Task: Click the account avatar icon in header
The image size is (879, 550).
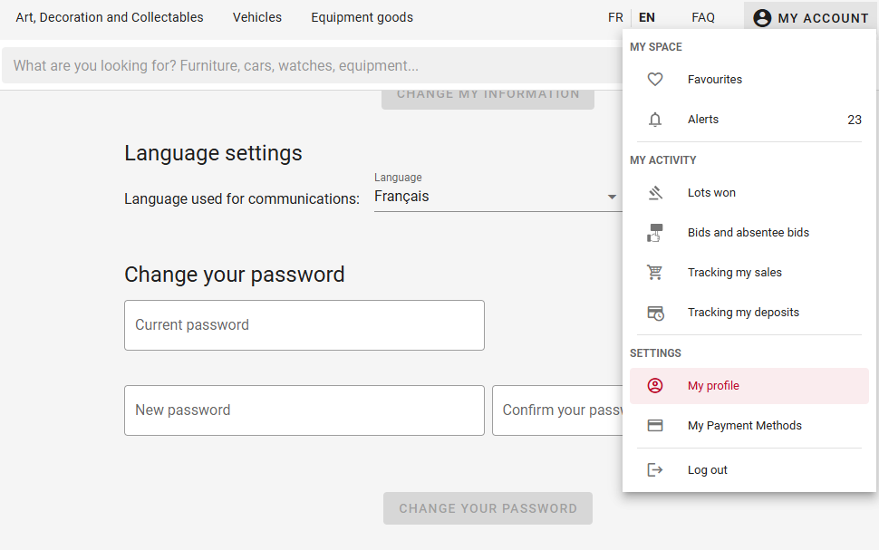Action: pos(762,18)
